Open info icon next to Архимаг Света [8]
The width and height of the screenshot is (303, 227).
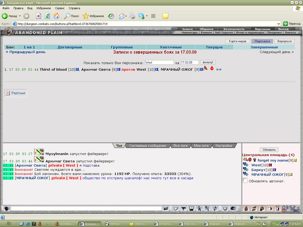coord(119,69)
